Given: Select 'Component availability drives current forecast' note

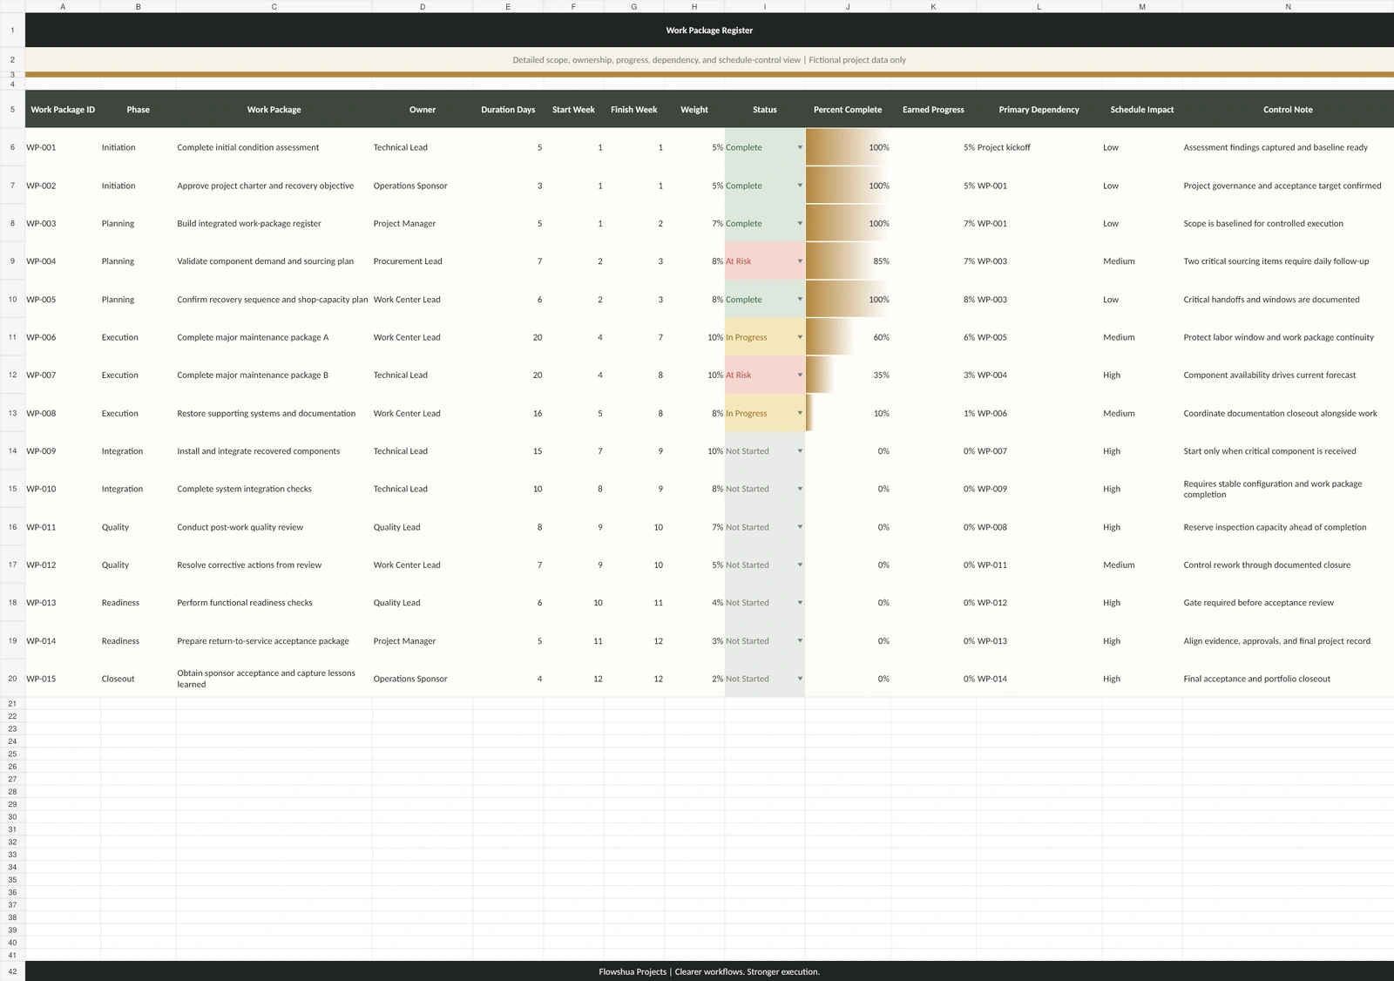Looking at the screenshot, I should [1288, 375].
